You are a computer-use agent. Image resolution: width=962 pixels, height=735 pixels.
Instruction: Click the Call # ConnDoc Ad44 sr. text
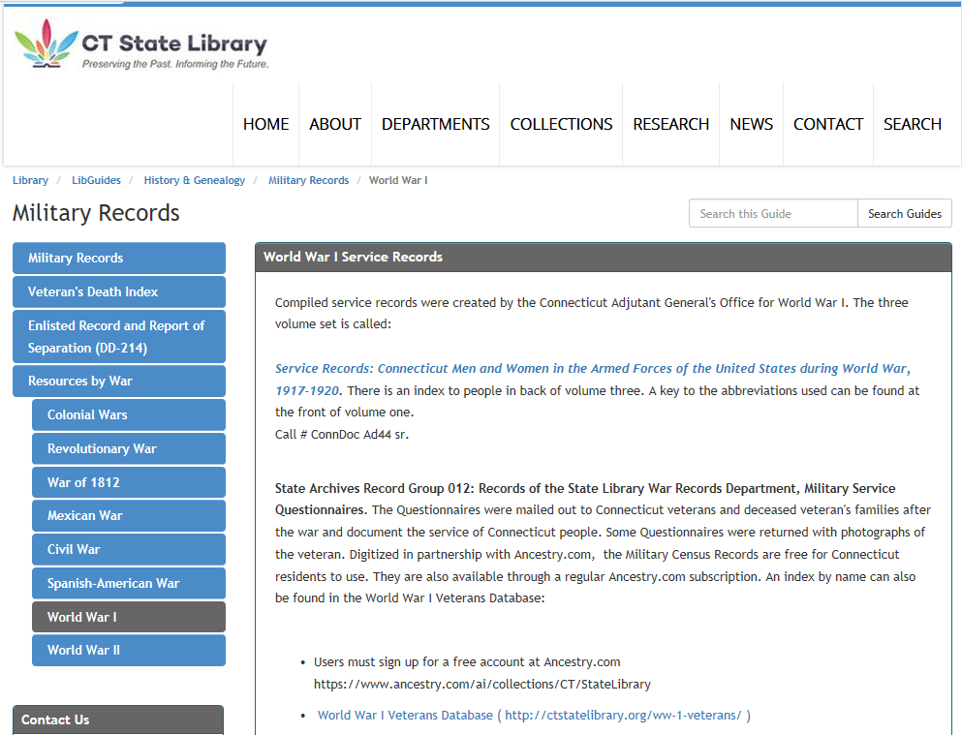[x=342, y=435]
